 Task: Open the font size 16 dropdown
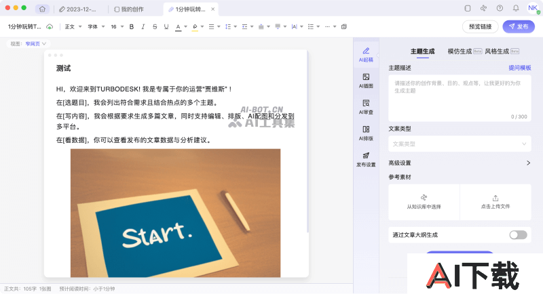(x=117, y=26)
